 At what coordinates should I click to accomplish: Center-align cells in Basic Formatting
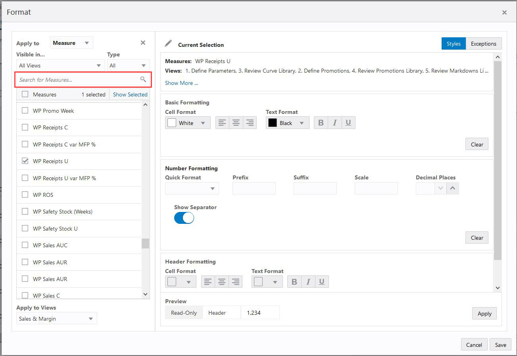pos(236,123)
